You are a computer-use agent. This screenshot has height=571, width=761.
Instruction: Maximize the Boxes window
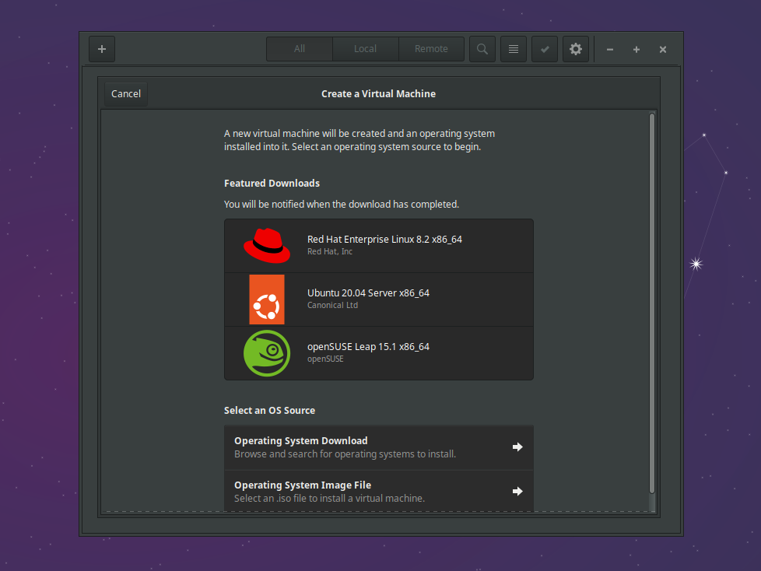[637, 50]
